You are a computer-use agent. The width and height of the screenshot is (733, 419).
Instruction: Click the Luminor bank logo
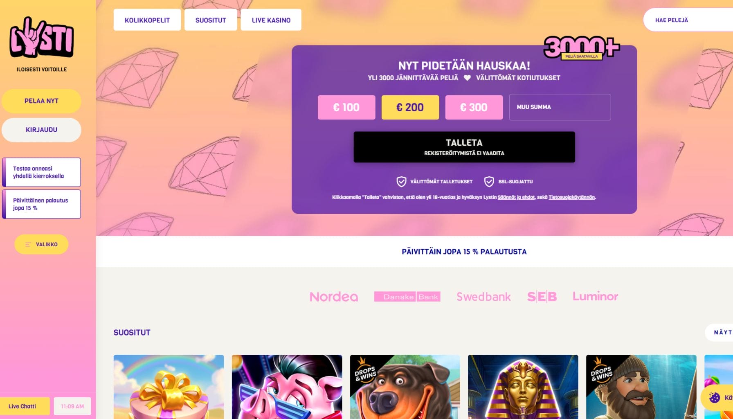click(x=595, y=296)
